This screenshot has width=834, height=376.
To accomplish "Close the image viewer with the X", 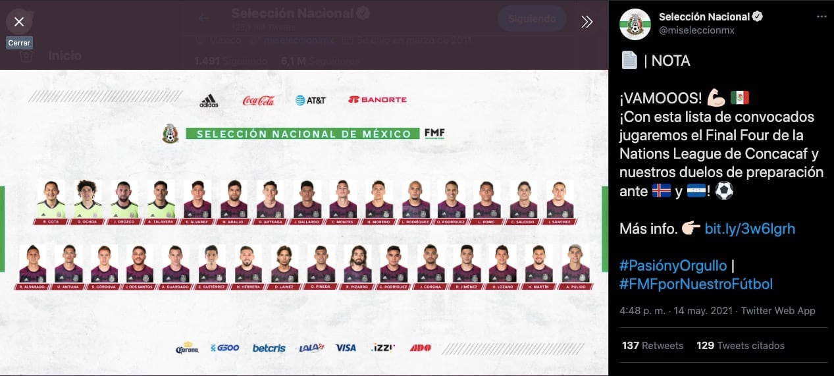I will (19, 22).
